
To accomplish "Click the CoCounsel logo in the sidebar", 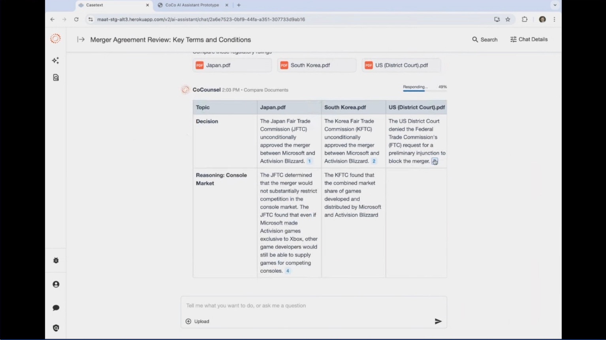I will [56, 39].
